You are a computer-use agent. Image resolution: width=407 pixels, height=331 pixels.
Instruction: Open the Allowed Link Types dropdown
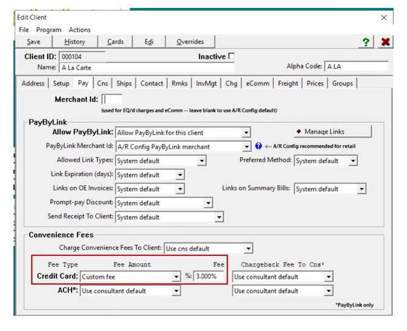click(202, 161)
